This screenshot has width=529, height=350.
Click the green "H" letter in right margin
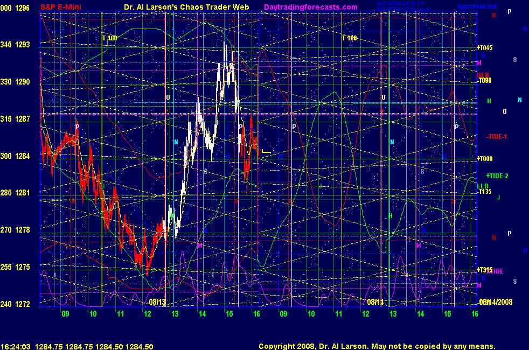click(x=489, y=101)
